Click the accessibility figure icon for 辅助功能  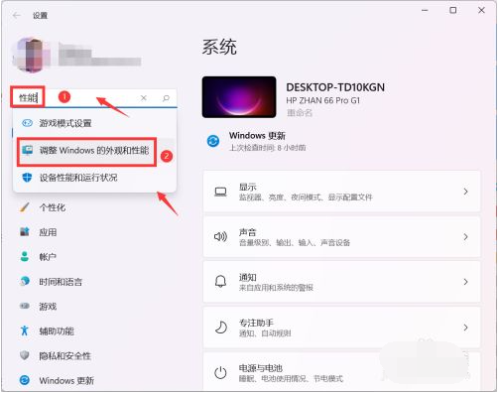pyautogui.click(x=25, y=330)
